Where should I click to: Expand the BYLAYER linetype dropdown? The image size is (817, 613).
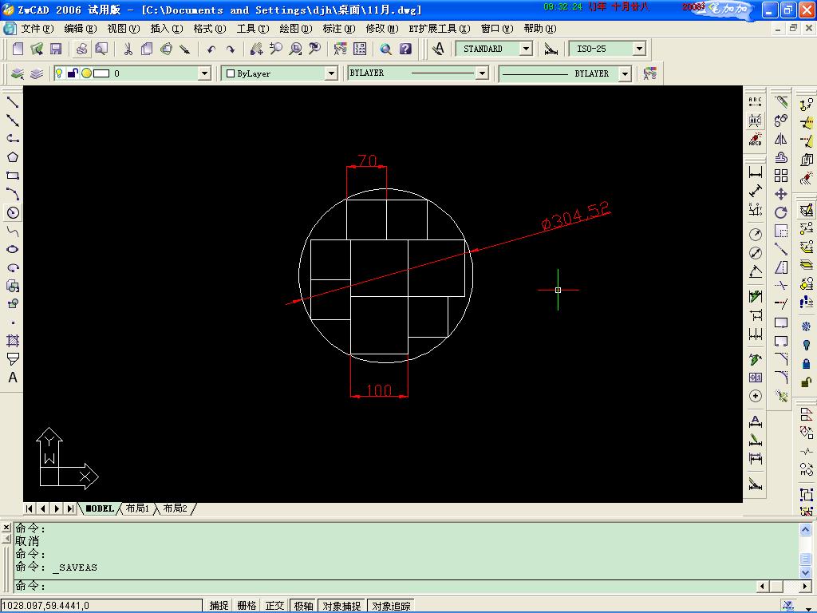pyautogui.click(x=483, y=73)
